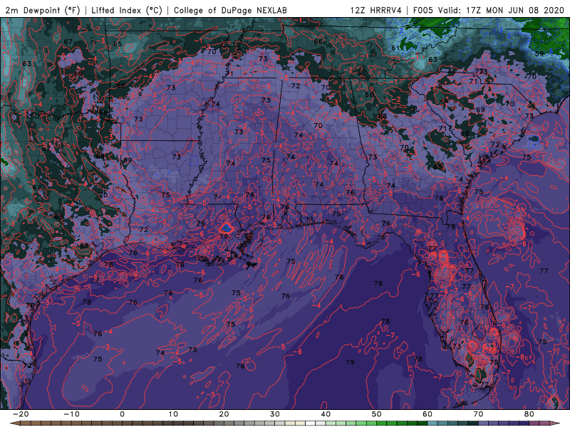Click the '60' color scale label
Viewport: 570px width, 427px height.
point(427,414)
